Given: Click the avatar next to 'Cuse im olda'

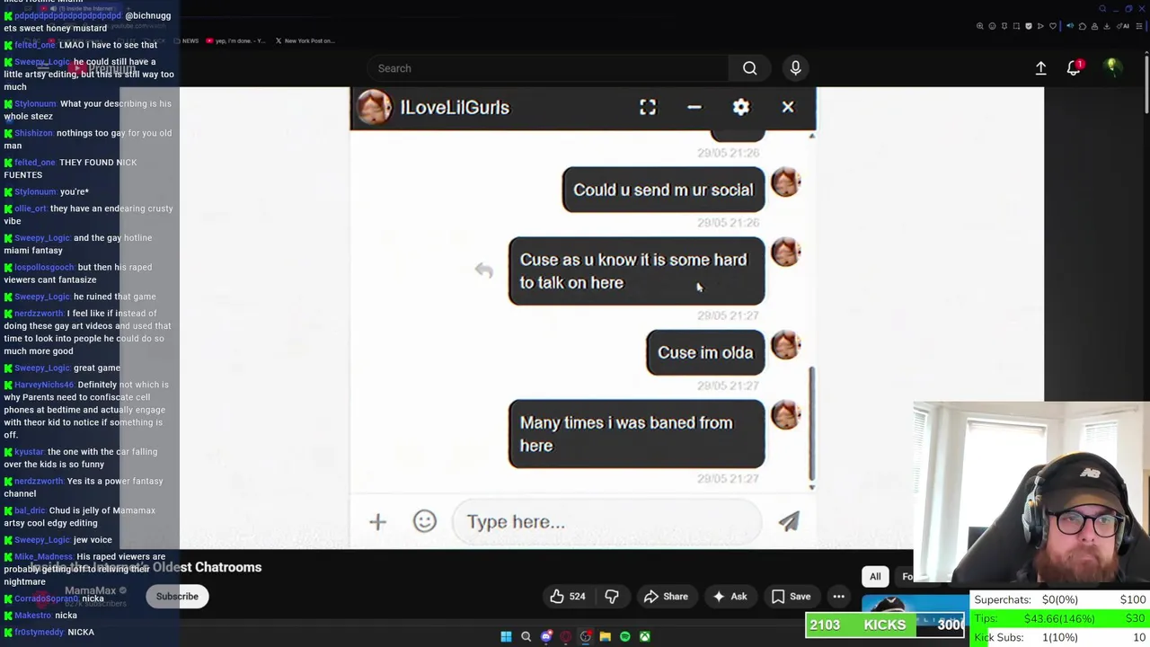Looking at the screenshot, I should [785, 346].
